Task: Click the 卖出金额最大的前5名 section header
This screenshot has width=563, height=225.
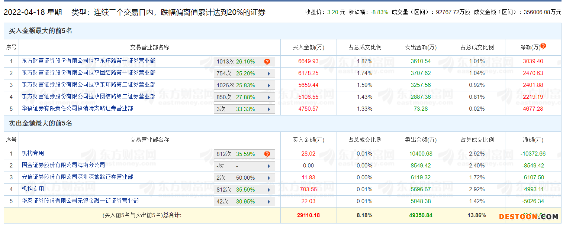Action: click(x=41, y=124)
